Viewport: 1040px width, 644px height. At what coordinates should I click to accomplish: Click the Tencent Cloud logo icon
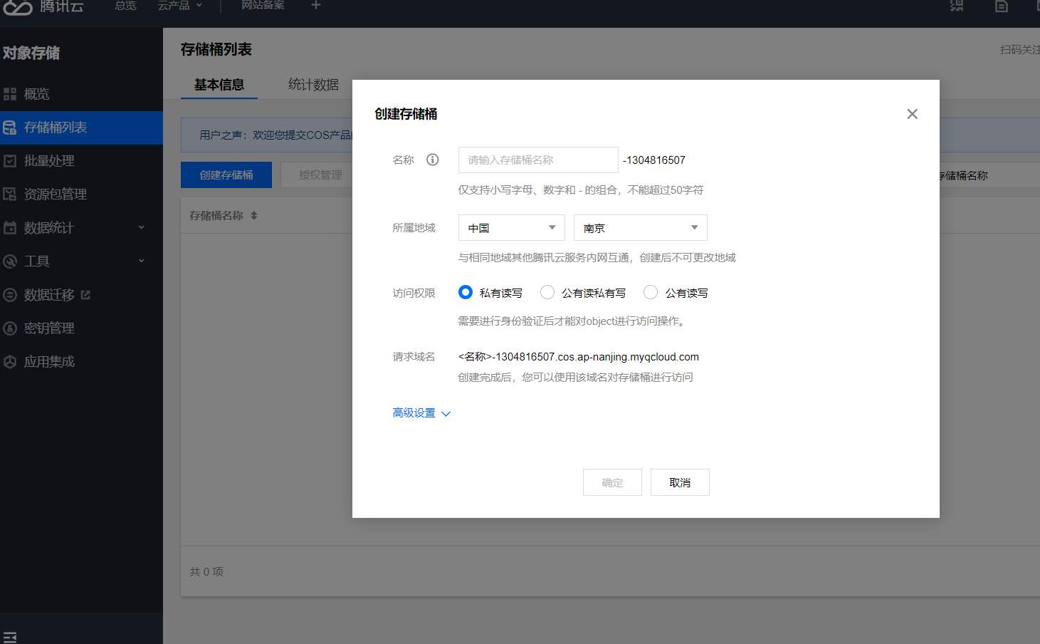click(x=18, y=7)
